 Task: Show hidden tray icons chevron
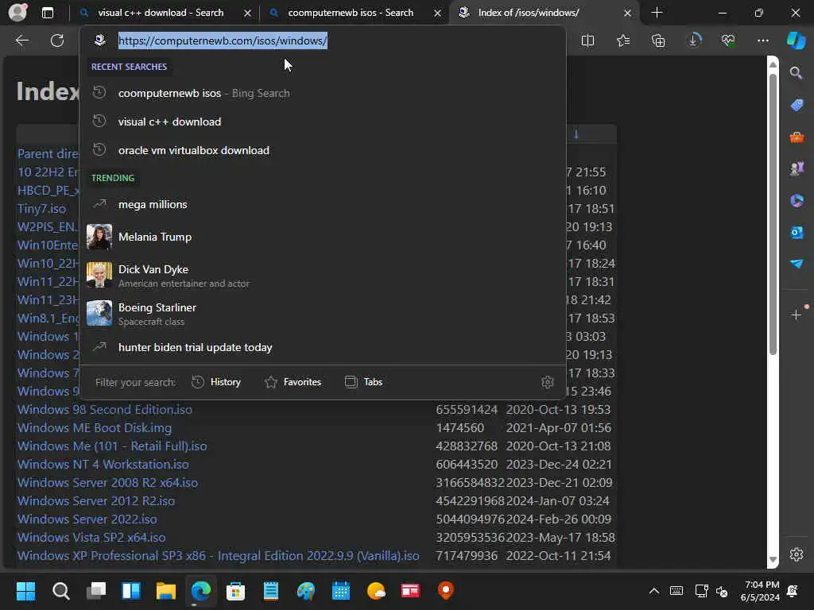654,591
